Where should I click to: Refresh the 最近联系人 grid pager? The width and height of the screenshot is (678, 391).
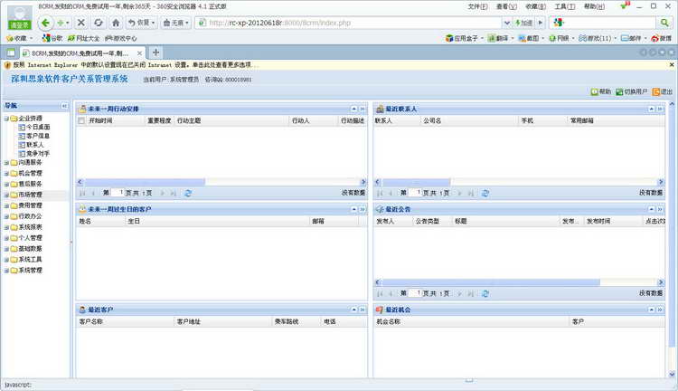tap(485, 193)
